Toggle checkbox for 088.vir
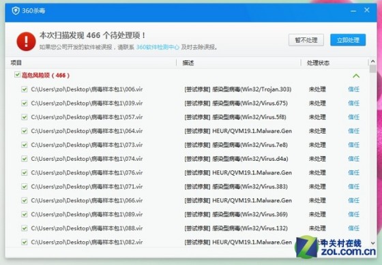Image resolution: width=382 pixels, height=265 pixels. pos(25,228)
